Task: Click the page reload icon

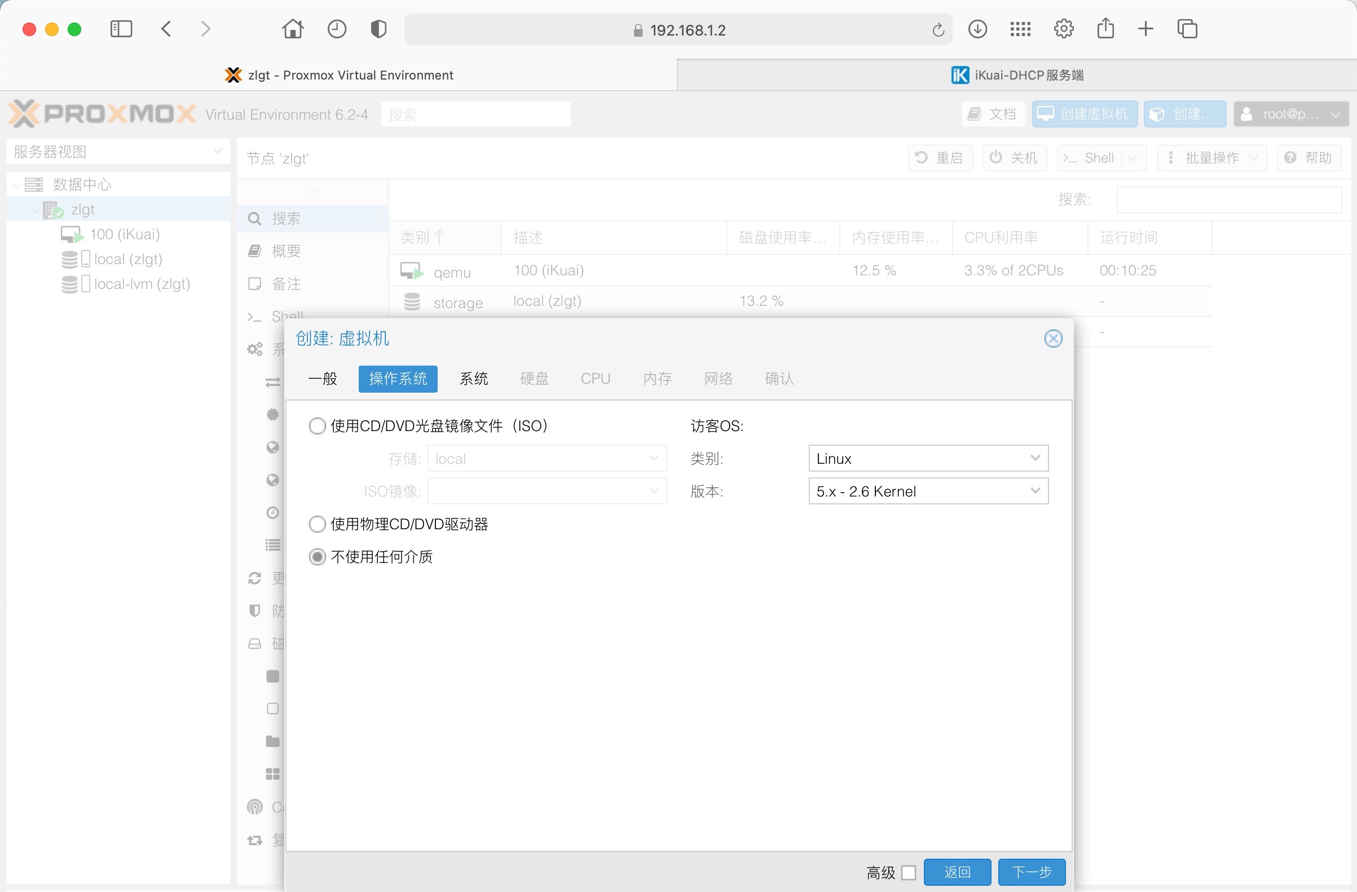Action: pos(938,30)
